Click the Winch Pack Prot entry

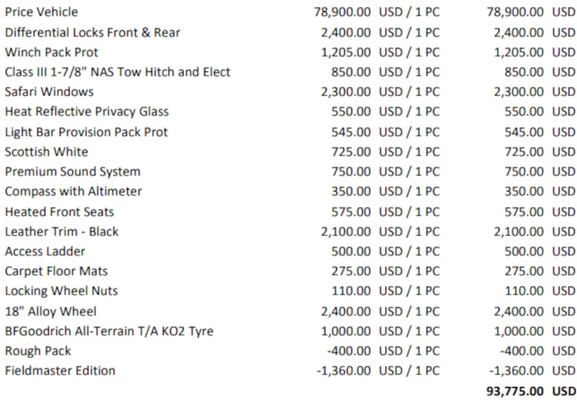coord(51,52)
